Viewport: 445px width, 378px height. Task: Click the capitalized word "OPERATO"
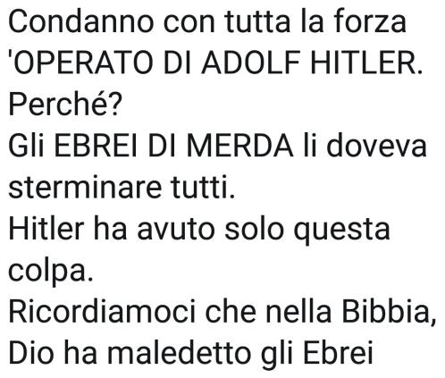pos(83,63)
